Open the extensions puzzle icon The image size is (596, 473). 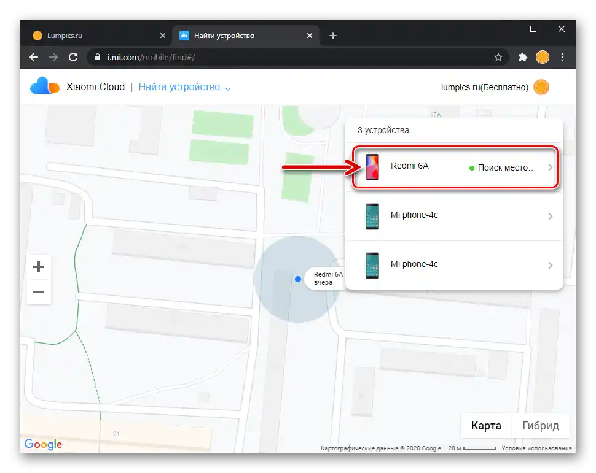coord(523,57)
